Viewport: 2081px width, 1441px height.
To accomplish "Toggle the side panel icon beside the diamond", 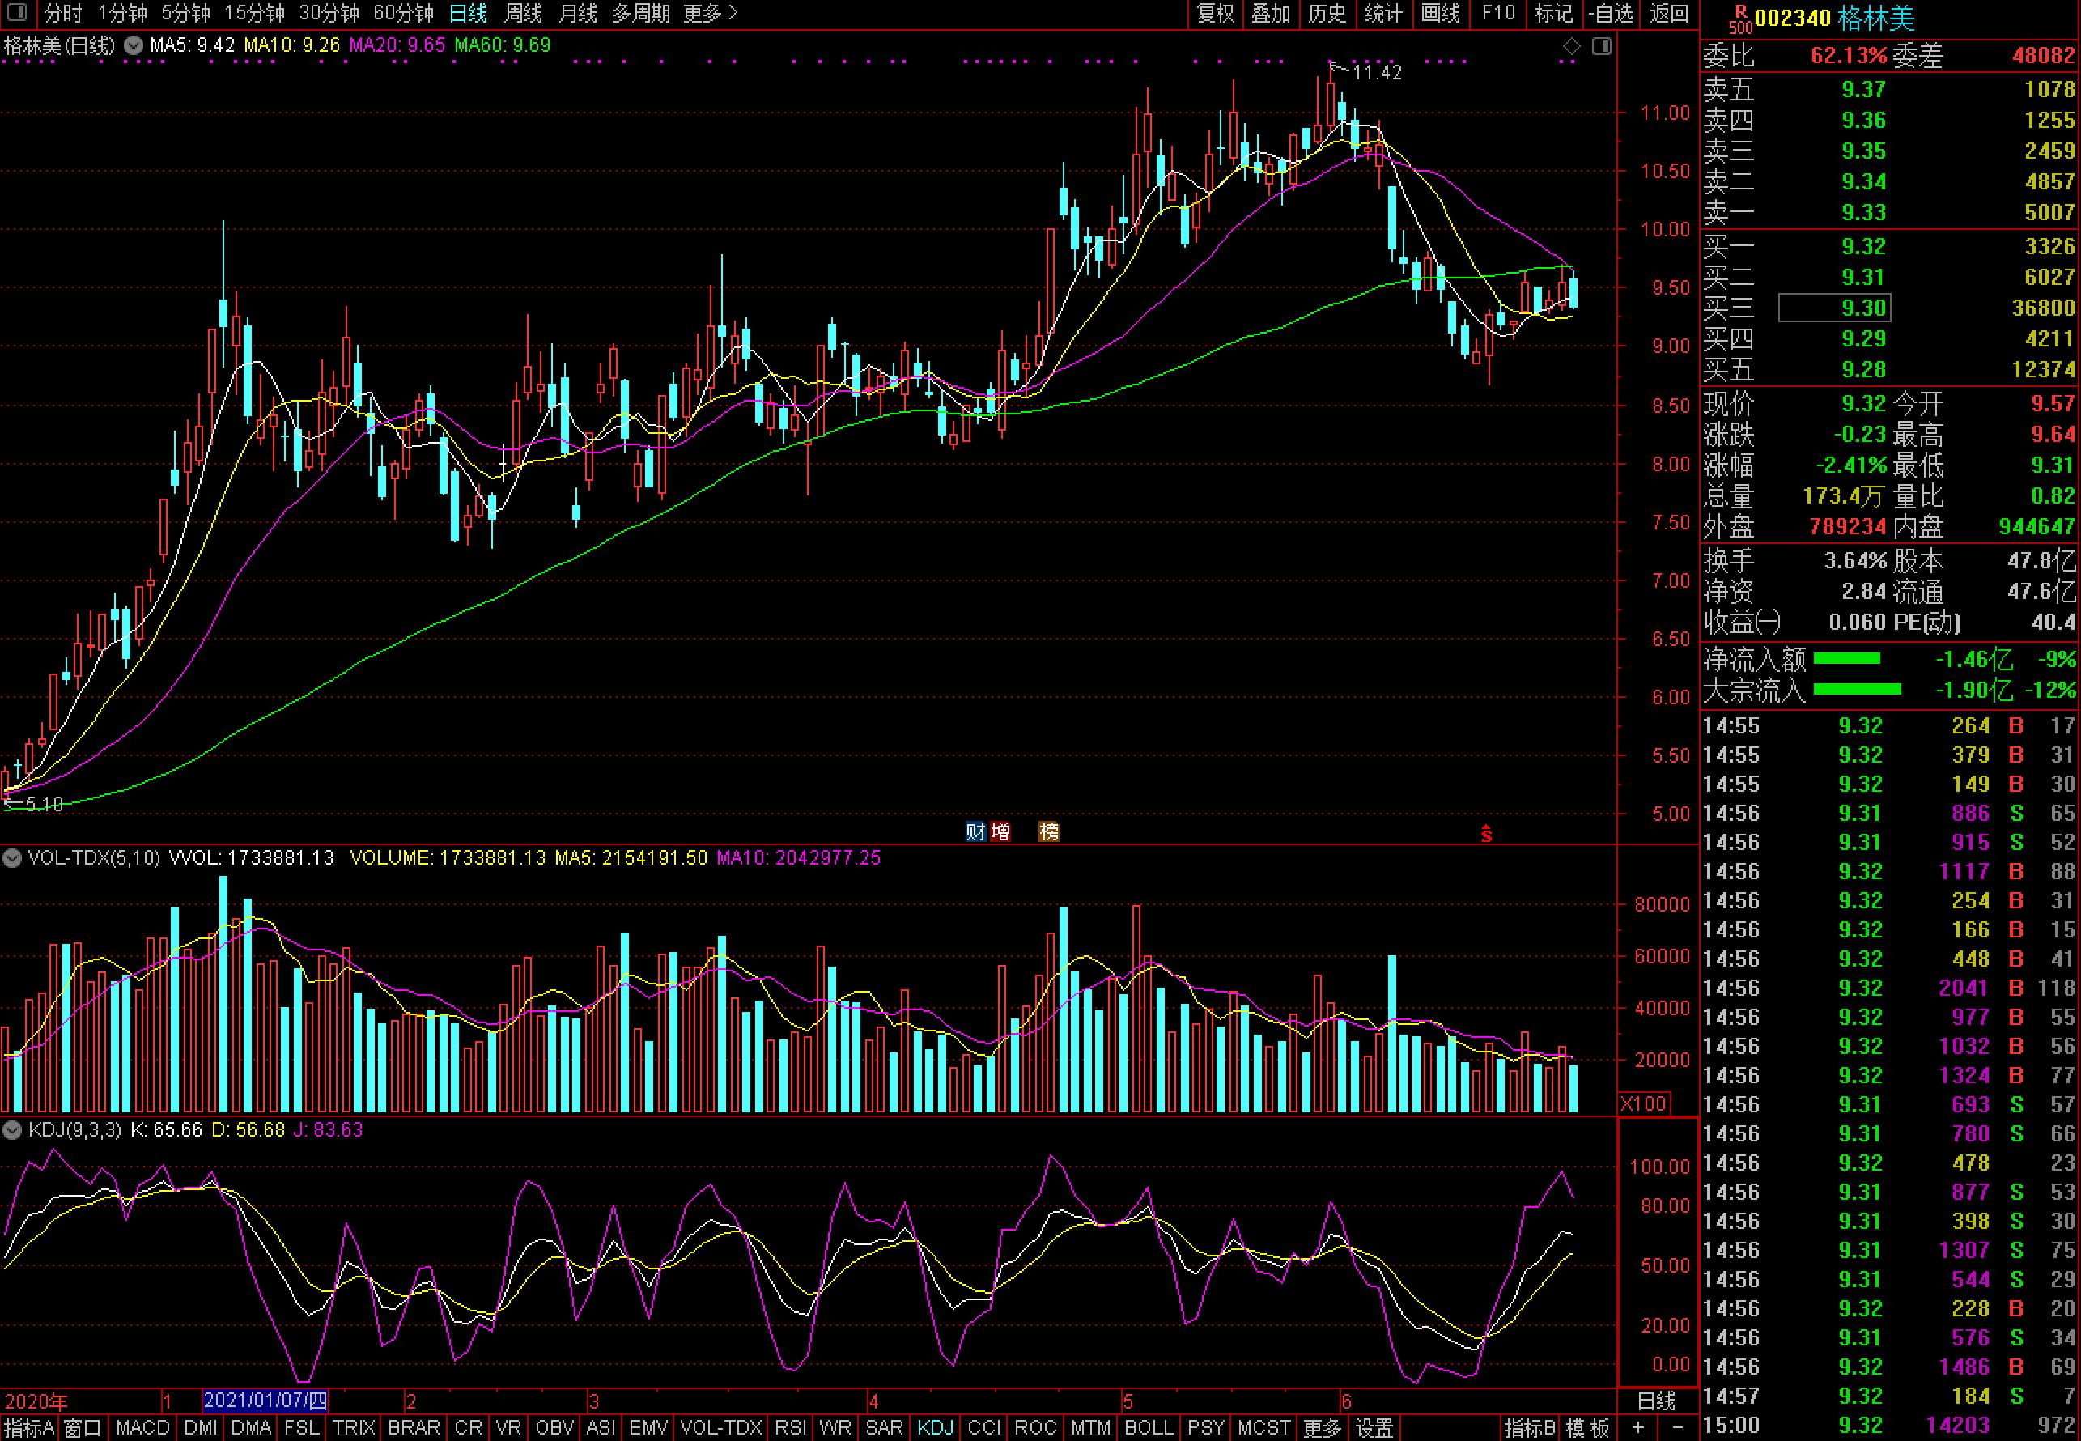I will point(1602,46).
